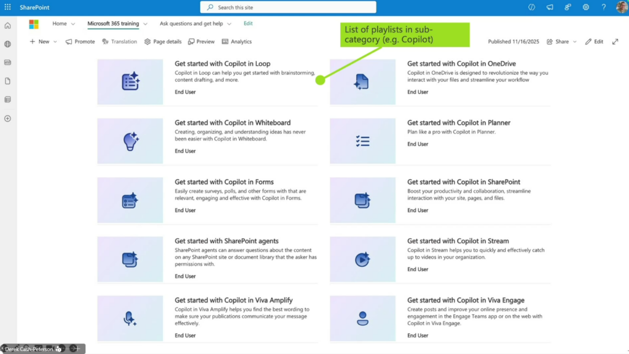Open the user profile picture
Viewport: 629px width, 354px height.
click(x=621, y=7)
